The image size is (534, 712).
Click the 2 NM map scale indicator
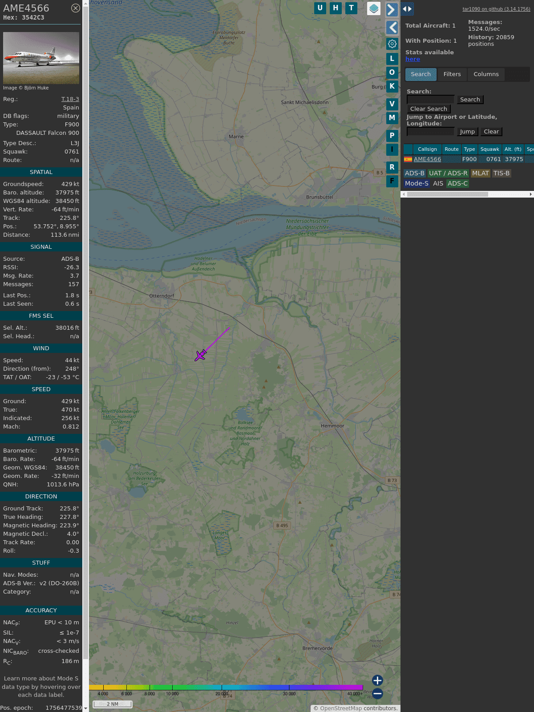pos(113,704)
